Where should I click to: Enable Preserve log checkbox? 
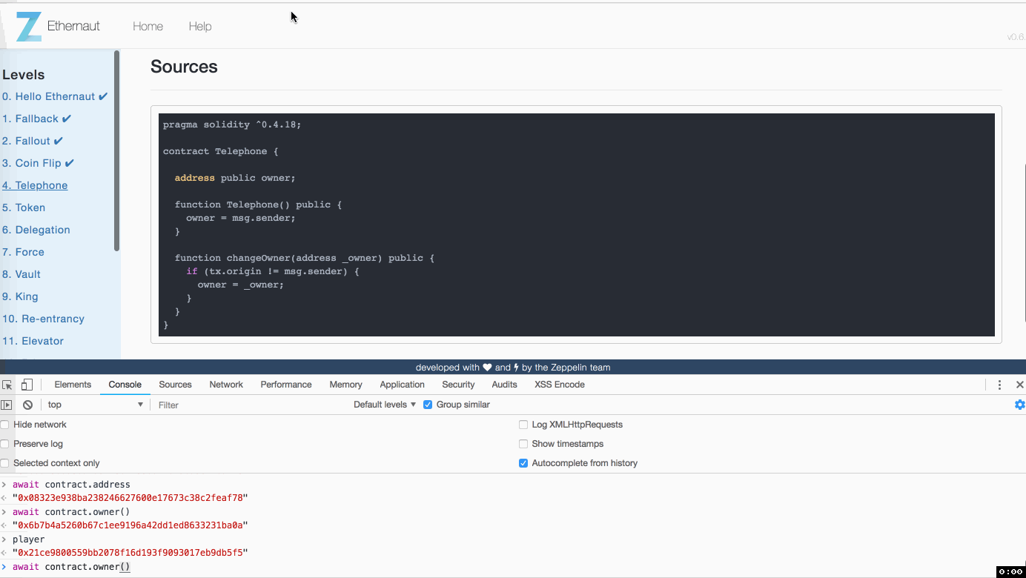click(4, 444)
